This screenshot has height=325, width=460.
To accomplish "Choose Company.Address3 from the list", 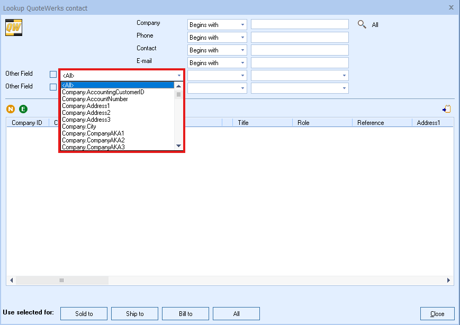I will 118,120.
